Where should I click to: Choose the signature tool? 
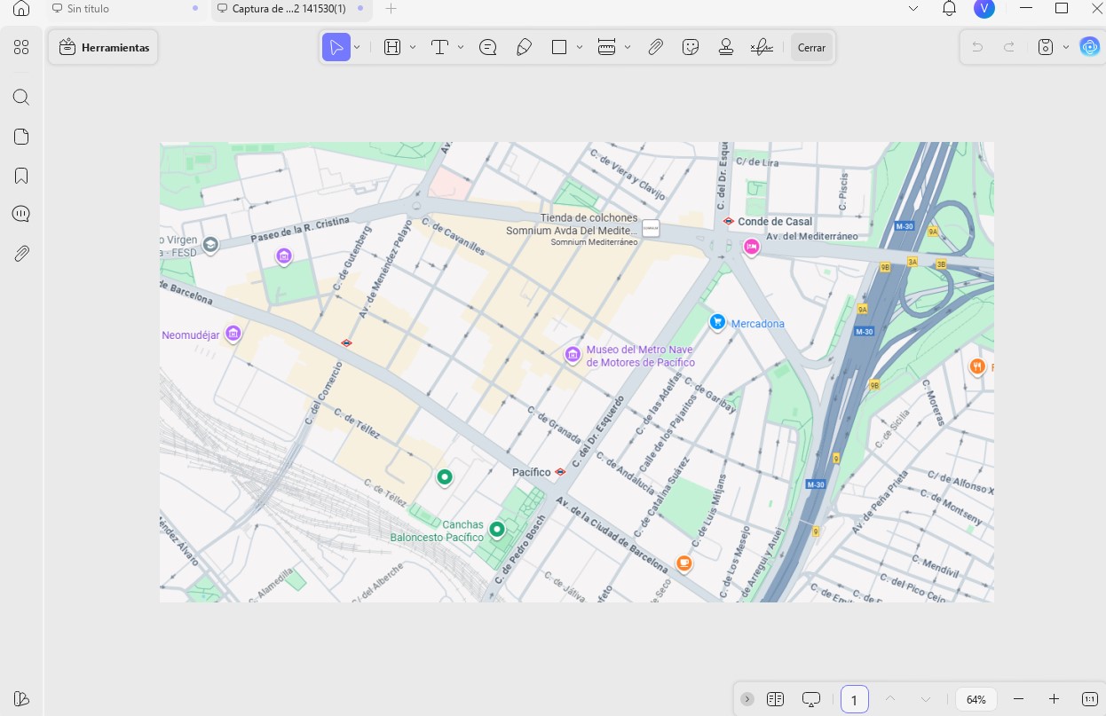pyautogui.click(x=762, y=48)
